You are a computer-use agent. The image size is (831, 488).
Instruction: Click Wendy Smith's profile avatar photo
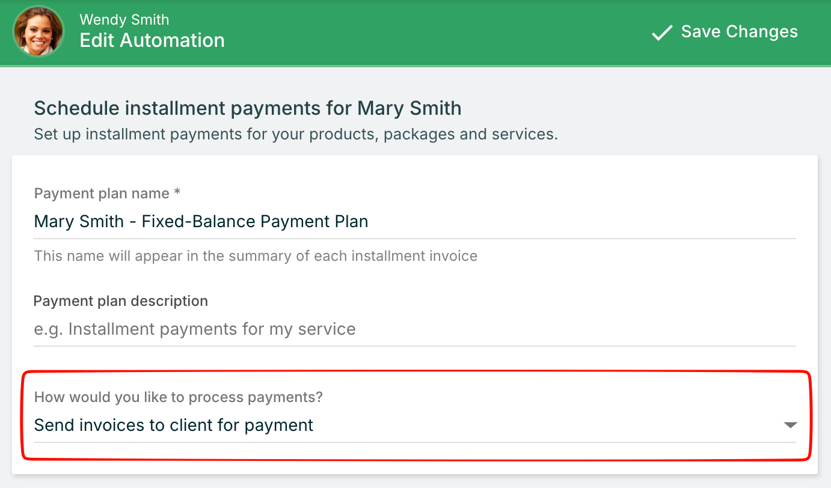38,31
